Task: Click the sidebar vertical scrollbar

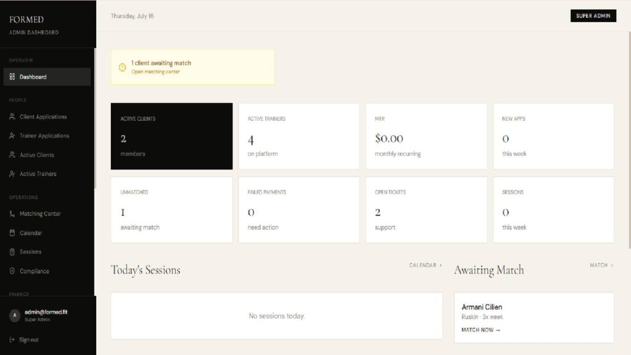Action: pos(95,118)
